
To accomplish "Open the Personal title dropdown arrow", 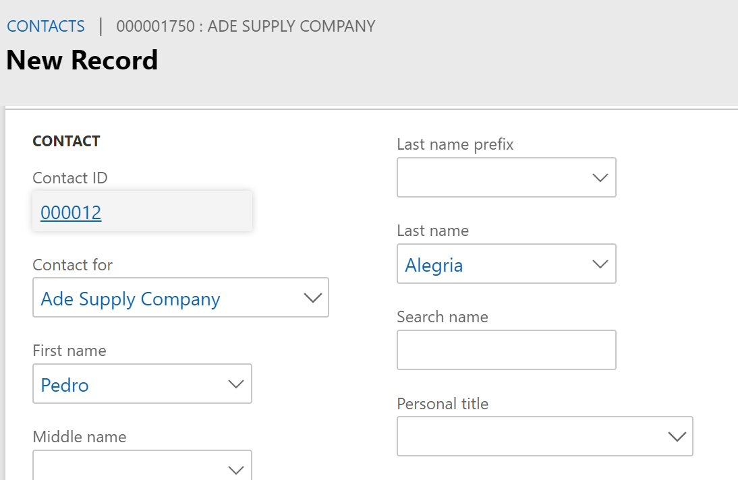I will (x=676, y=437).
